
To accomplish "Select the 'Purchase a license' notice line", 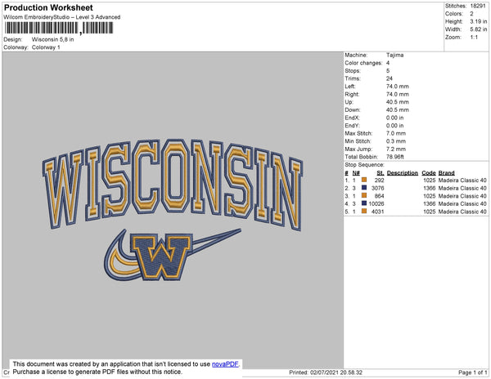I will [97, 372].
